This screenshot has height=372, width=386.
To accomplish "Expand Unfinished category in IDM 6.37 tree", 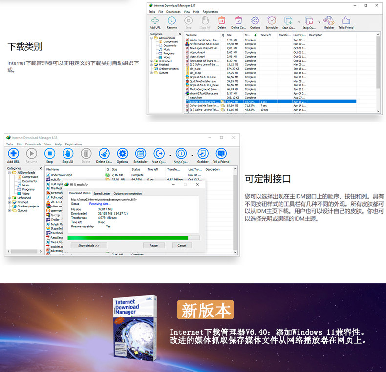I will tap(151, 61).
